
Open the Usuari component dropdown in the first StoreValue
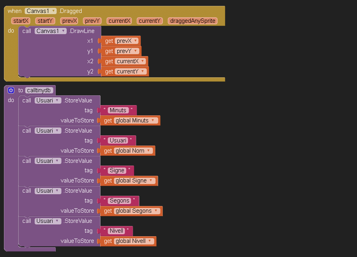pyautogui.click(x=58, y=100)
